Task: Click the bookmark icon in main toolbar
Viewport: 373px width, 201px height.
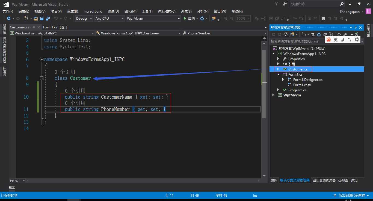Action: 323,18
